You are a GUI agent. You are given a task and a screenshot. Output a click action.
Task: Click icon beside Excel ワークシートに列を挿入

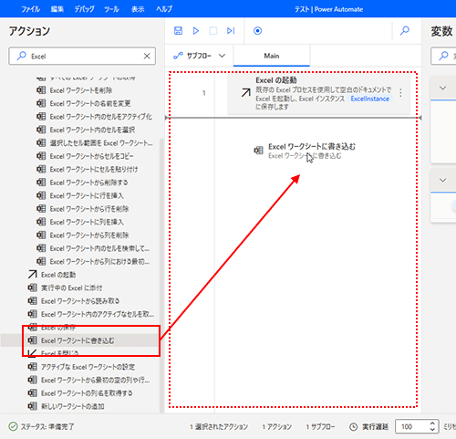41,222
